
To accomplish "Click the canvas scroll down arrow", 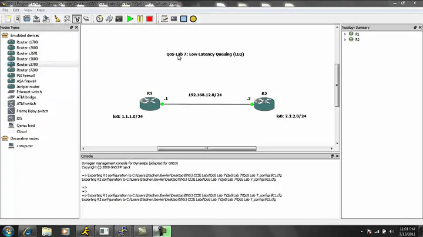I will pos(337,144).
